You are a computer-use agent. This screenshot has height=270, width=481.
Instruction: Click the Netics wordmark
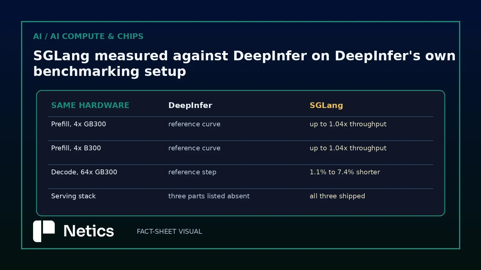(89, 231)
